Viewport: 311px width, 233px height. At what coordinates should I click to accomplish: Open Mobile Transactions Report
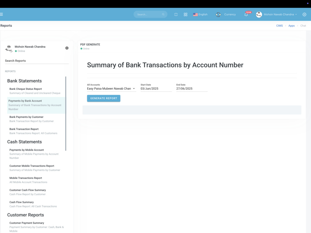36,180
